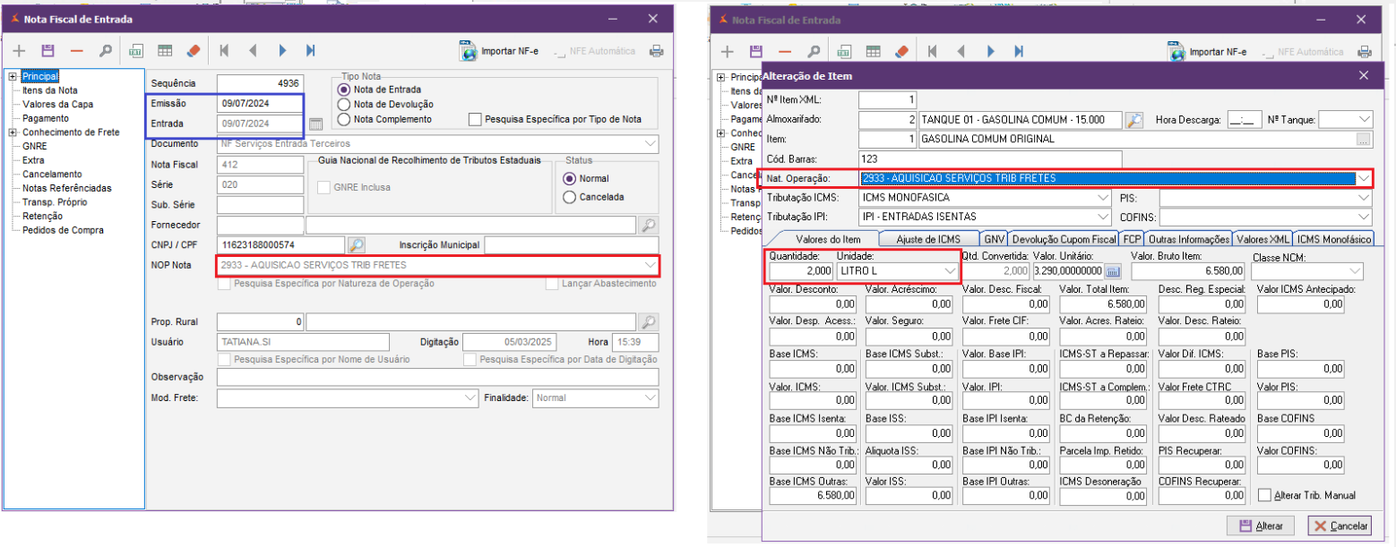The width and height of the screenshot is (1396, 547).
Task: Go to first record in left window
Action: click(224, 51)
